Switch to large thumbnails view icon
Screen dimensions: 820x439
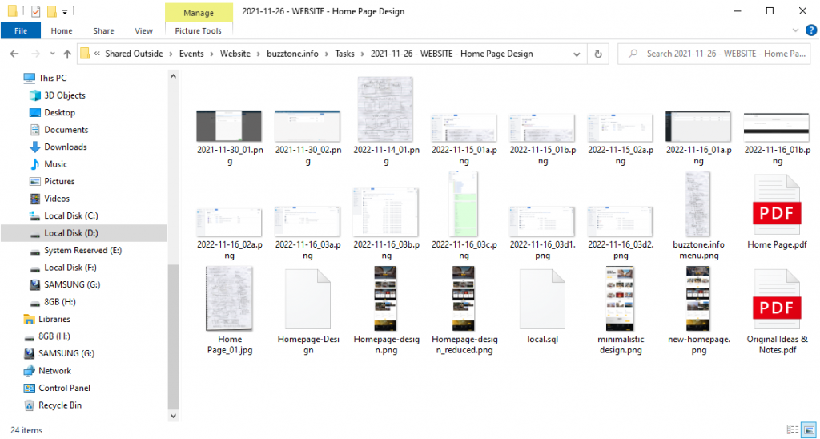click(809, 430)
